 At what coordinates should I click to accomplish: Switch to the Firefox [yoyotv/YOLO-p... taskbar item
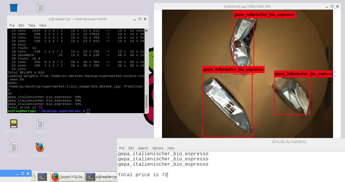68,177
